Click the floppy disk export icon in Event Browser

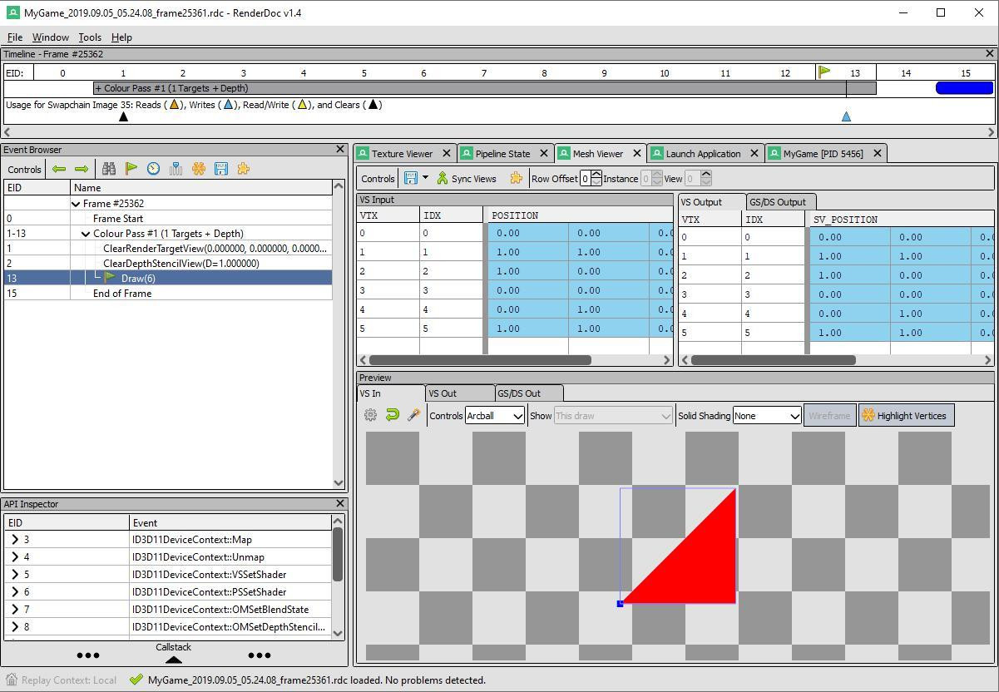(x=220, y=169)
